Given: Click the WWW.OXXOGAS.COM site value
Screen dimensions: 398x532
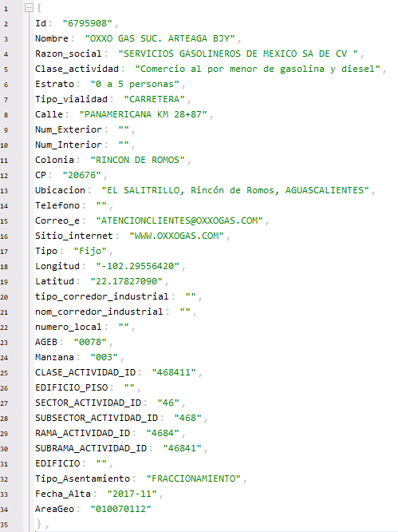Looking at the screenshot, I should tap(177, 236).
